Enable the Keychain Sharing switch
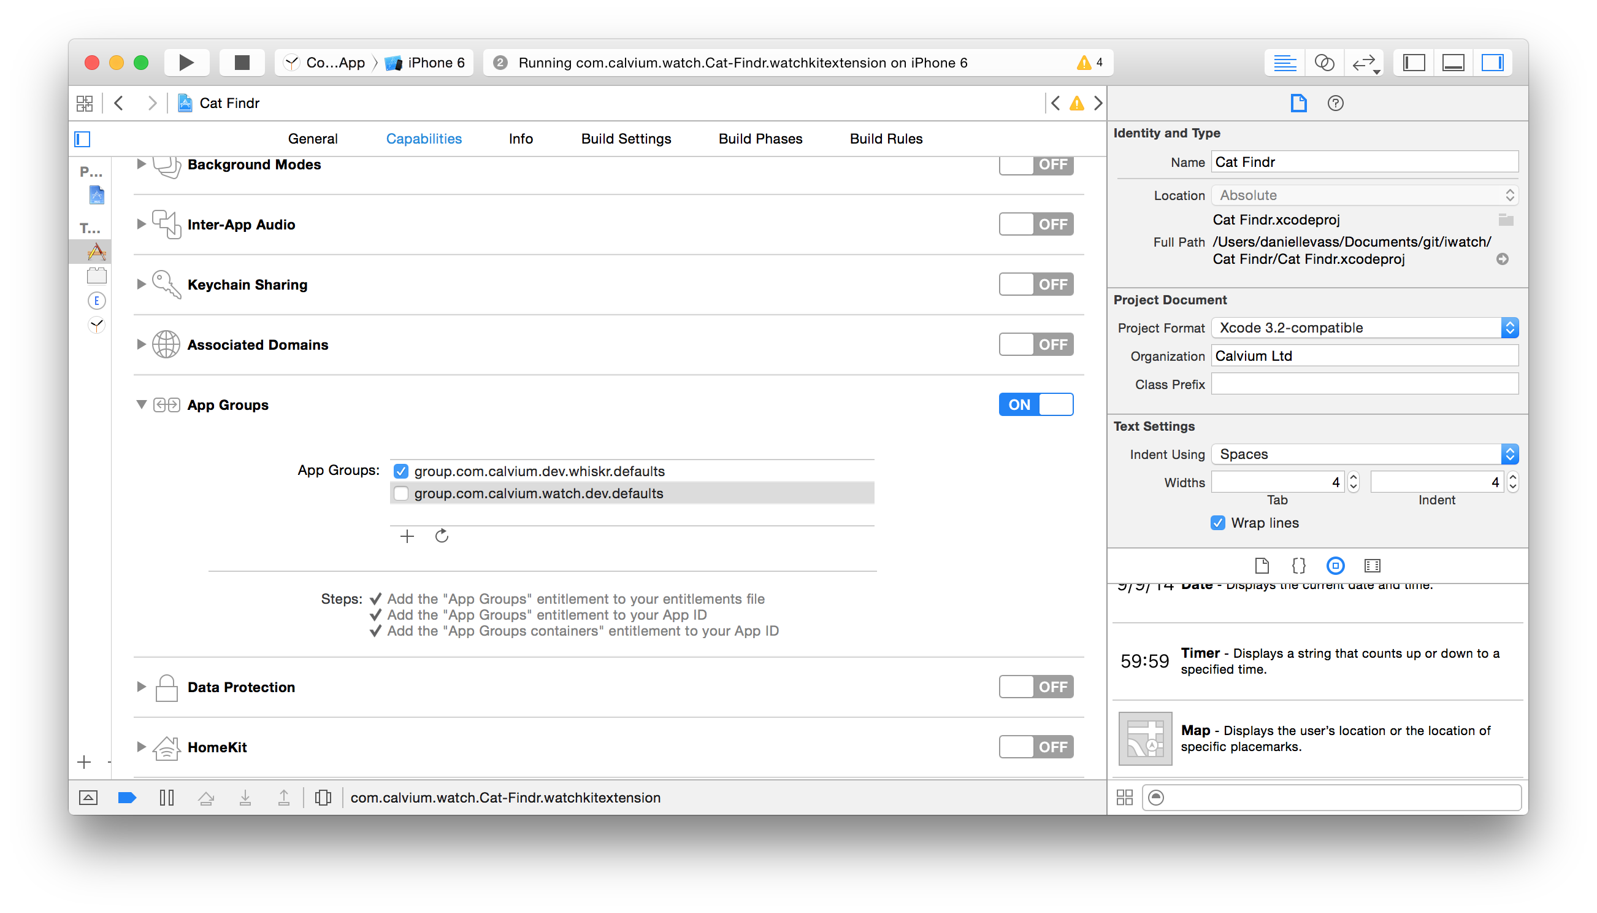Viewport: 1597px width, 913px height. tap(1035, 285)
